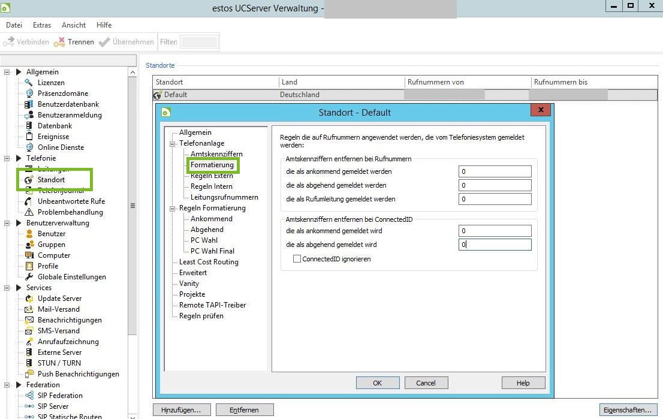Click the Push Benachrichtigungen icon

click(29, 374)
